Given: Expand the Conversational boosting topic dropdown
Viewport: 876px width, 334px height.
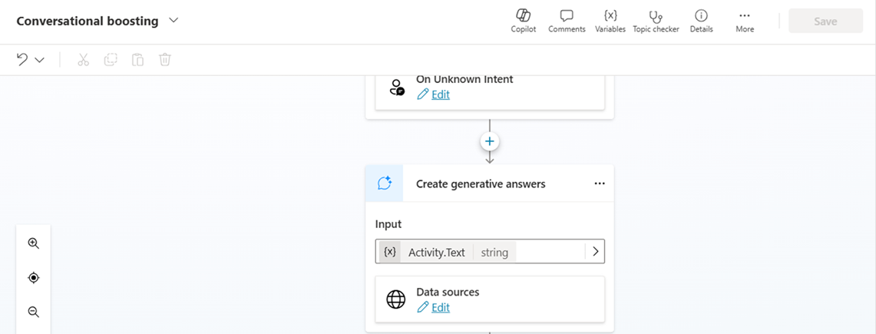Looking at the screenshot, I should tap(174, 21).
